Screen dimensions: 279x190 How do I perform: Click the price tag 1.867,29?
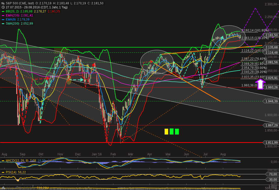pyautogui.click(x=271, y=125)
